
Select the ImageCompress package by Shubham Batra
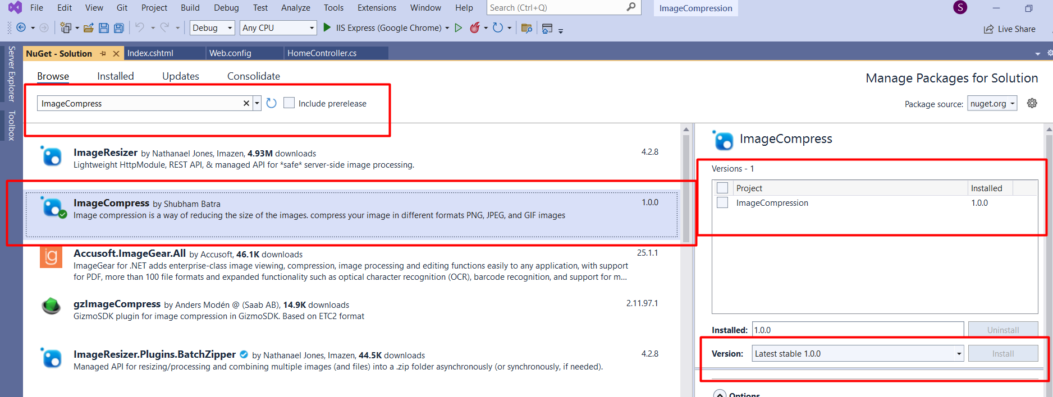pyautogui.click(x=352, y=215)
